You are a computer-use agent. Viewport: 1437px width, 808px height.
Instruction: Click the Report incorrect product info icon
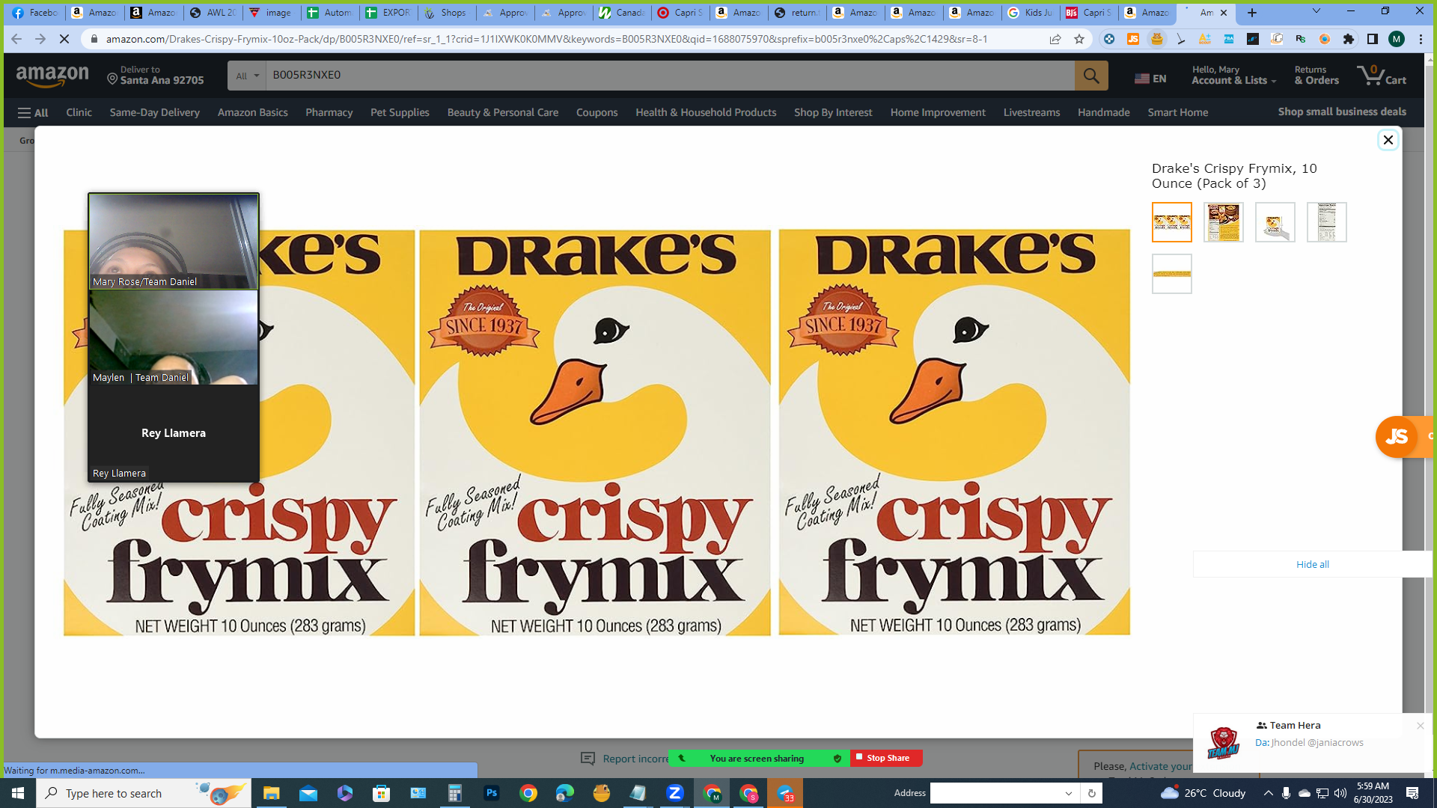(588, 759)
